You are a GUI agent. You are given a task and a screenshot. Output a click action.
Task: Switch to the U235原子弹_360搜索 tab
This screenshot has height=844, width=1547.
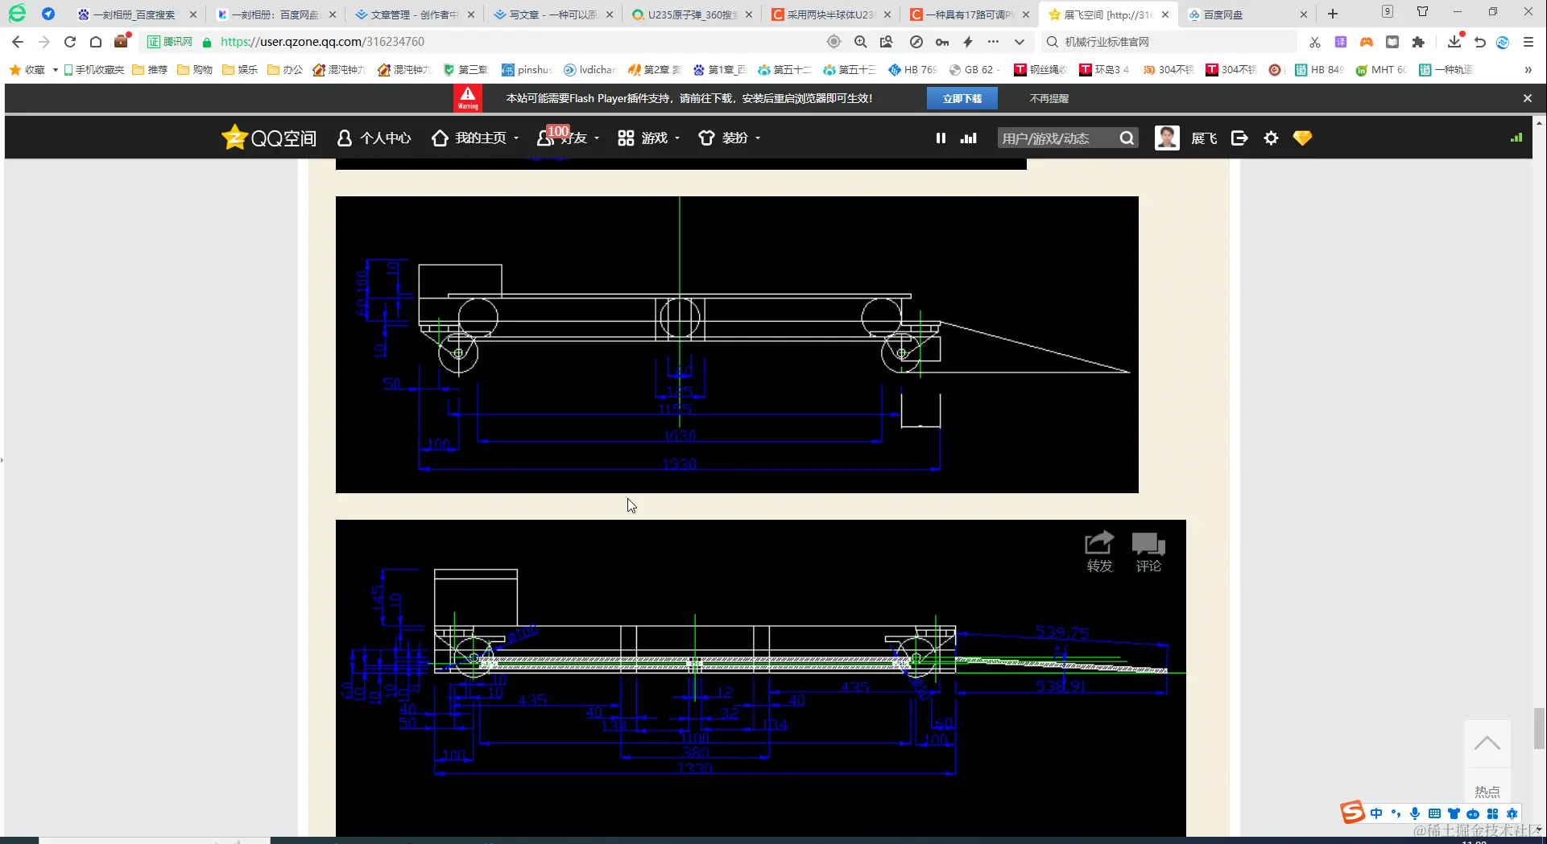tap(692, 14)
